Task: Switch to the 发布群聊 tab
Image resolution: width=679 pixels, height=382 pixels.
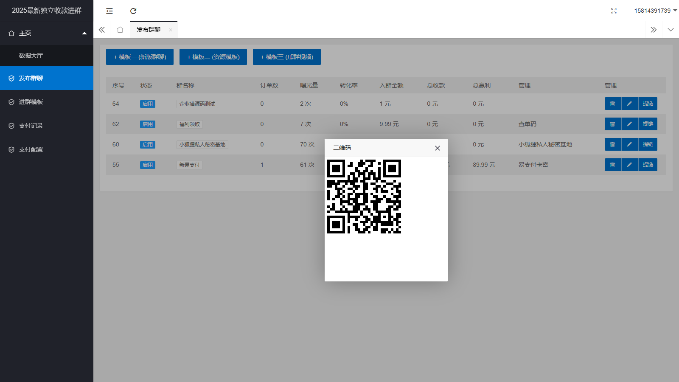Action: [x=149, y=30]
